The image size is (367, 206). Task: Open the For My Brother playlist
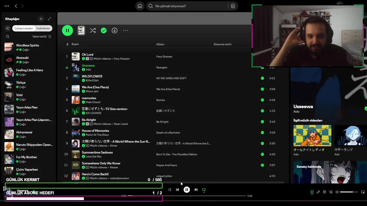coord(29,159)
